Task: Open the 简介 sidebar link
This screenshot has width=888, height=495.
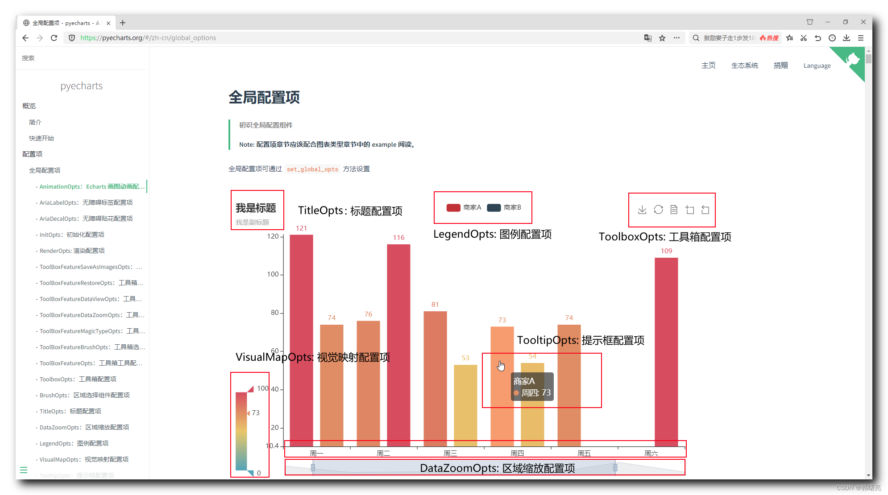Action: (35, 122)
